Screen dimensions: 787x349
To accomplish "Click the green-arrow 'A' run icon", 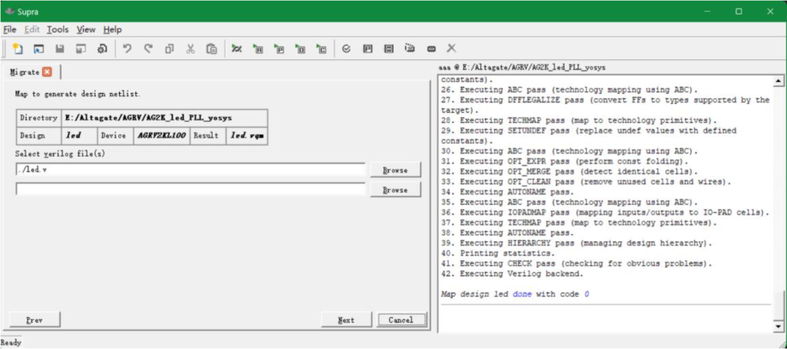I will (x=258, y=48).
